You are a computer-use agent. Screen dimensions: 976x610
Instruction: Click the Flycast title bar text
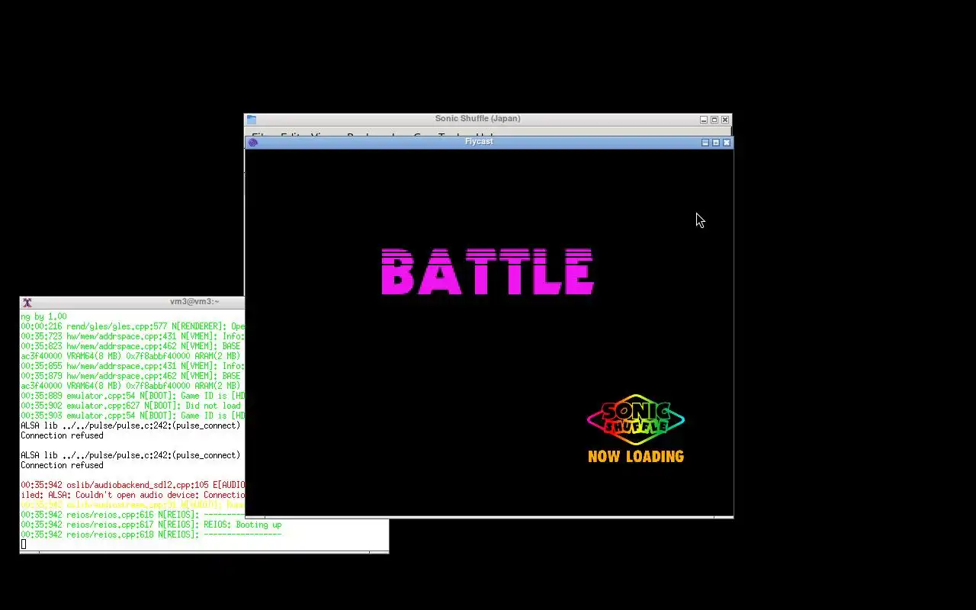coord(479,142)
